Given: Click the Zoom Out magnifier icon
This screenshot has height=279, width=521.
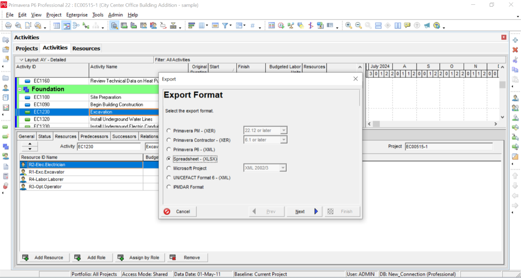Looking at the screenshot, I should [359, 25].
